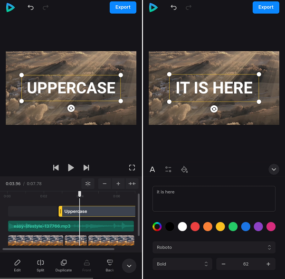The image size is (285, 279).
Task: Decrease font size with minus button
Action: pos(224,264)
